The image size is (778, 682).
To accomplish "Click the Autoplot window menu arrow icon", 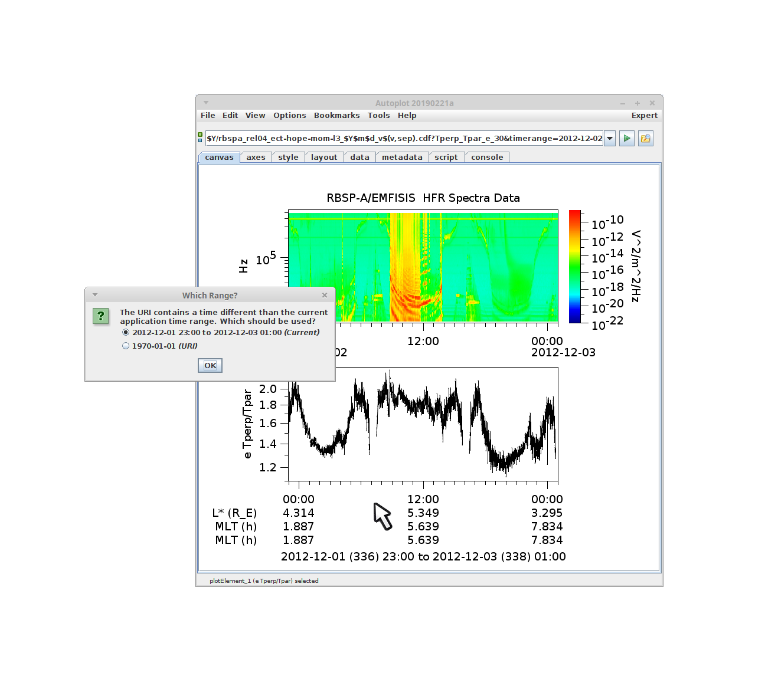I will tap(206, 103).
